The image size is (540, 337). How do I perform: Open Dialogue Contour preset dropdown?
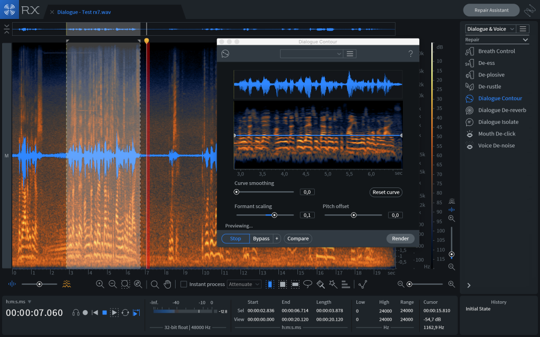click(311, 54)
